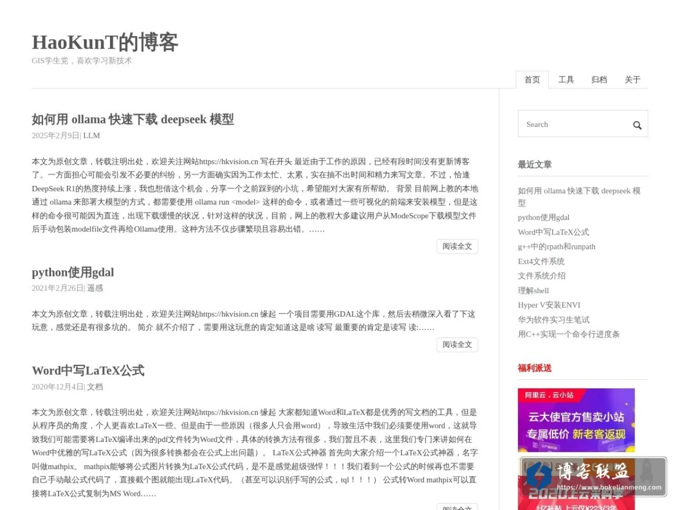Image resolution: width=680 pixels, height=510 pixels.
Task: Click 阅读全文 under the gdal post
Action: pyautogui.click(x=457, y=345)
